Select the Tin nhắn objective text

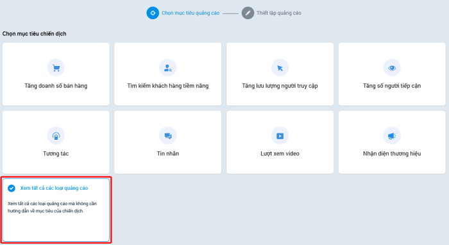click(168, 154)
